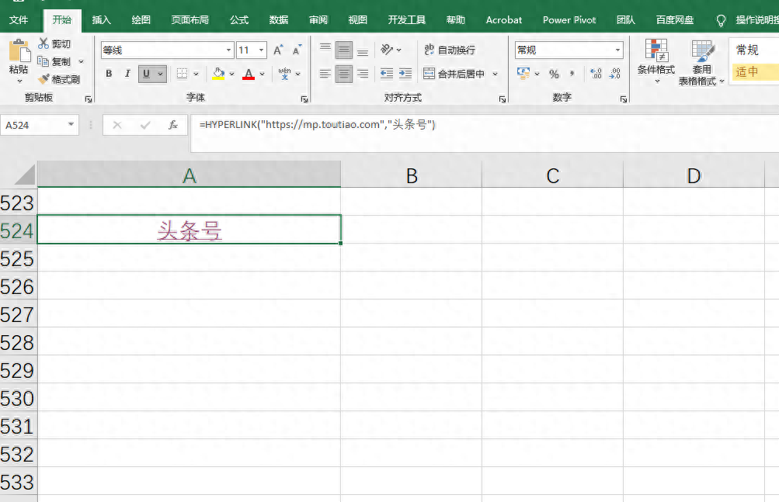Click the Paste clipboard icon

pyautogui.click(x=19, y=50)
